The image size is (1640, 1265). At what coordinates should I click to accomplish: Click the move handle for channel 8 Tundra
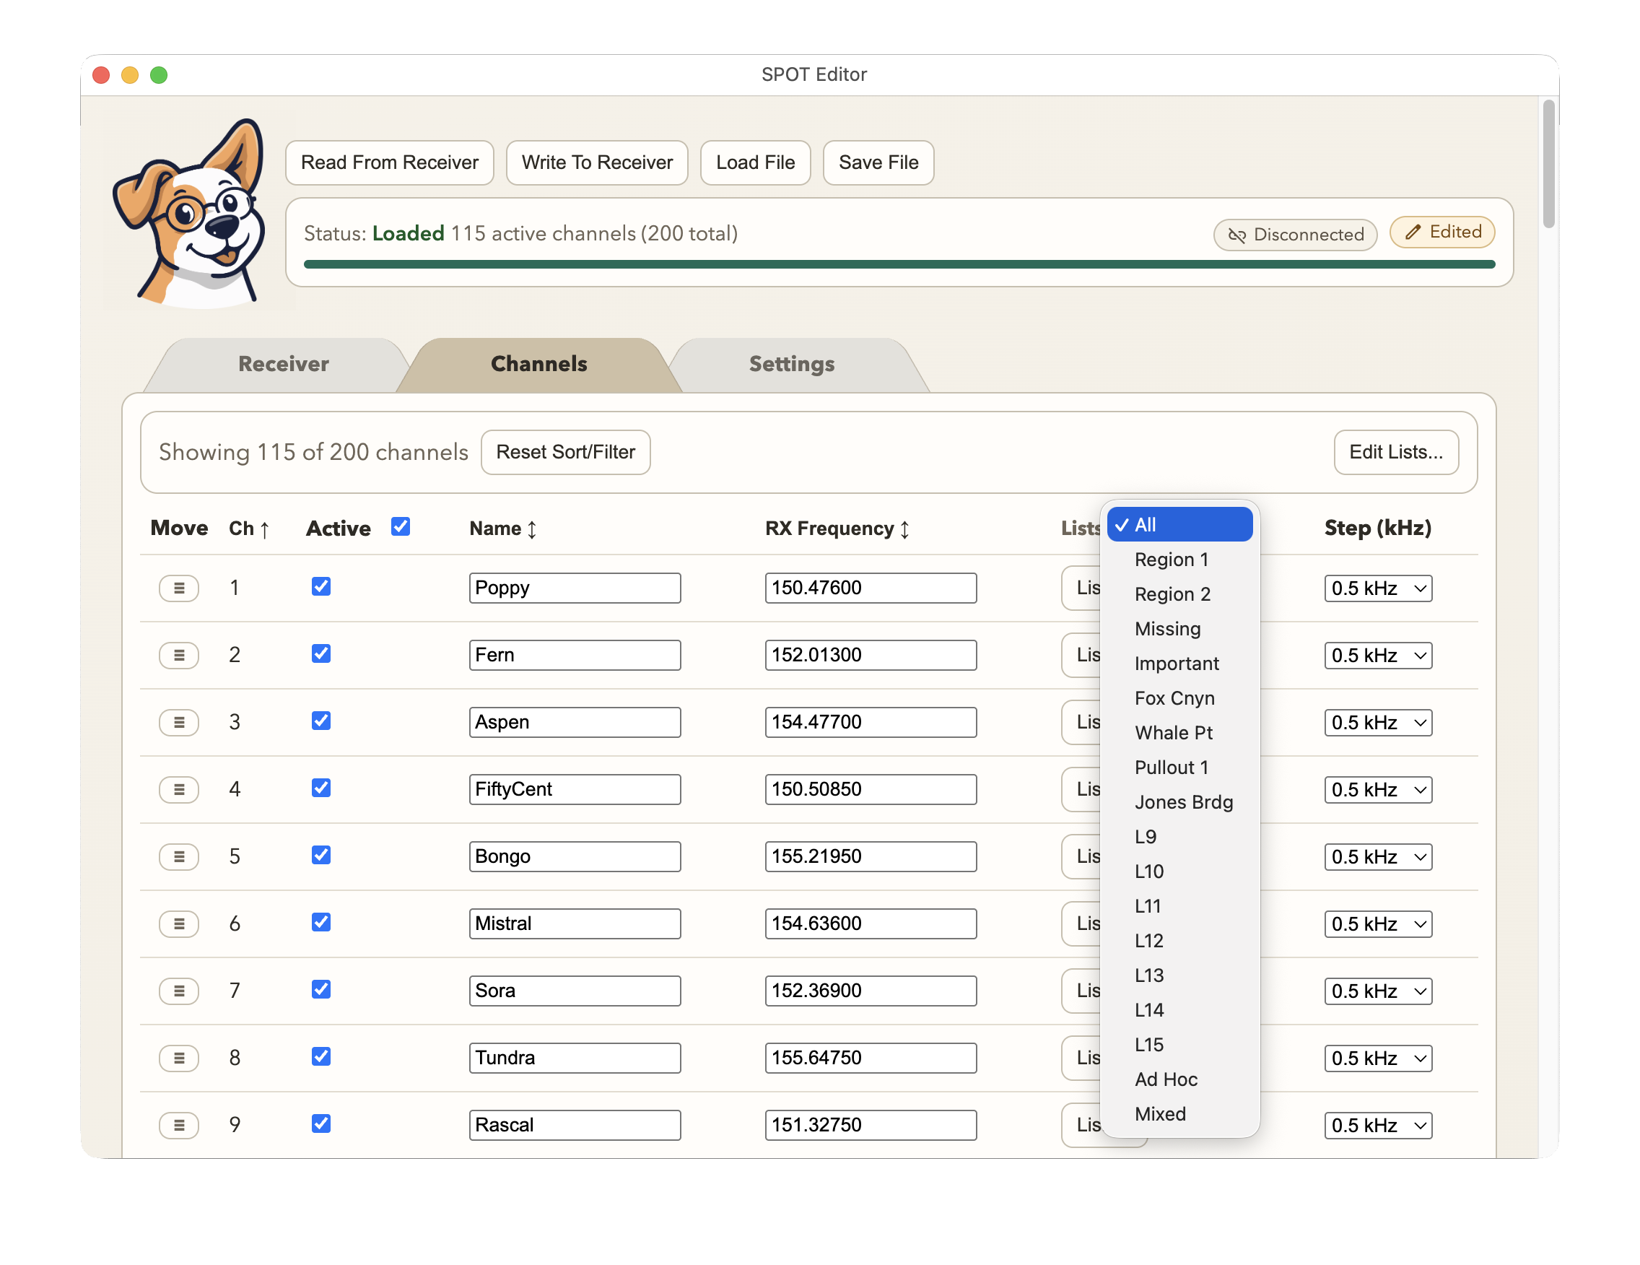coord(179,1058)
